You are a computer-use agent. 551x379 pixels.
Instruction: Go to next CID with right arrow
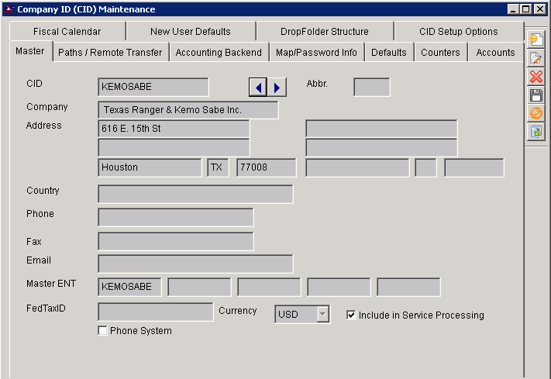[x=277, y=87]
